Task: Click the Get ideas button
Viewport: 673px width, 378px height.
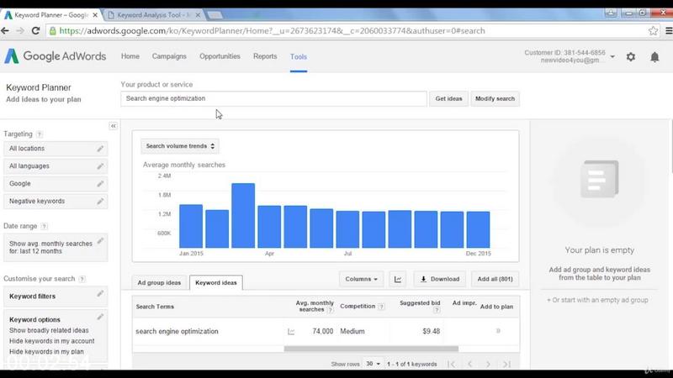Action: tap(448, 98)
